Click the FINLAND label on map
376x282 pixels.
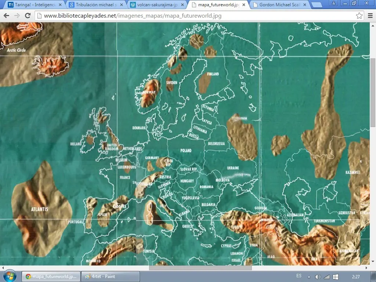[x=213, y=74]
